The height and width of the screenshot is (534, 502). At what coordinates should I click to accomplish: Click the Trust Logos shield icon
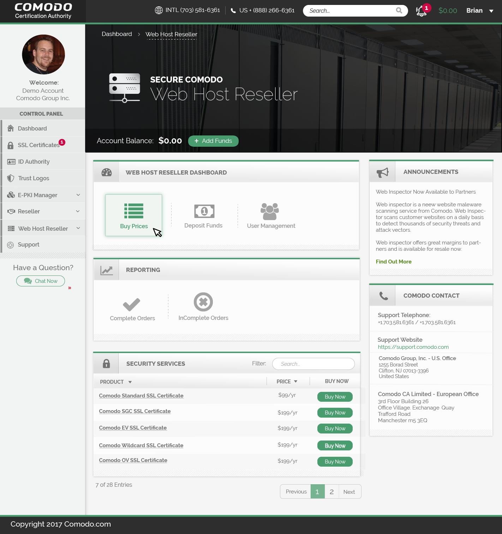pyautogui.click(x=11, y=178)
